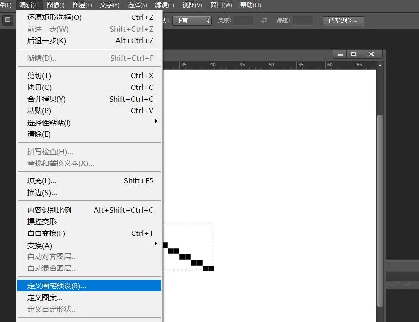Click the vertical scrollbar of the document
Image resolution: width=419 pixels, height=322 pixels.
tap(380, 211)
